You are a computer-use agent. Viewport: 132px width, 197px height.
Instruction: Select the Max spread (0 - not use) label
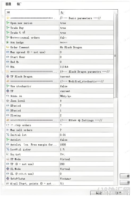pyautogui.click(x=28, y=52)
